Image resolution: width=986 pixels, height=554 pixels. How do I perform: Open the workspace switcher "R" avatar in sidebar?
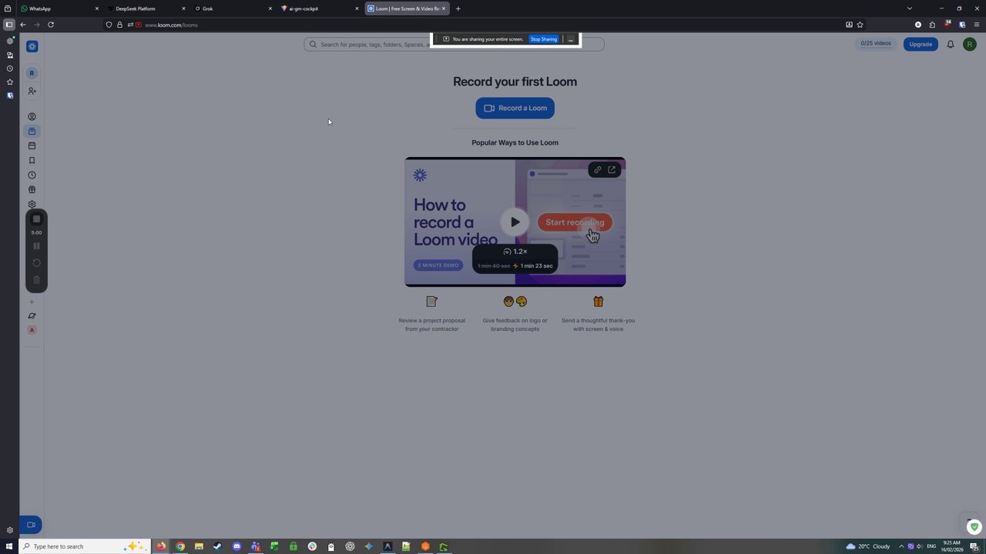pyautogui.click(x=32, y=73)
